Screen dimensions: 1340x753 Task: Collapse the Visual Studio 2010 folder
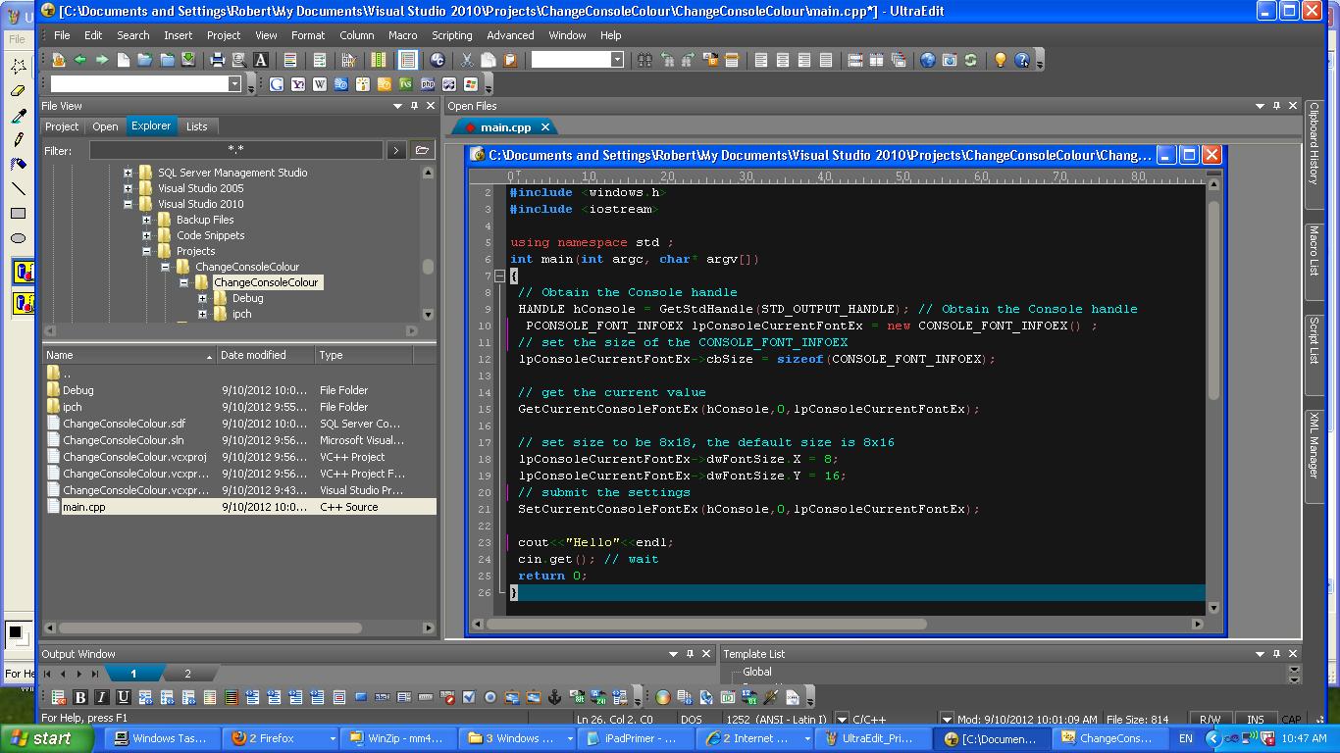pos(128,204)
